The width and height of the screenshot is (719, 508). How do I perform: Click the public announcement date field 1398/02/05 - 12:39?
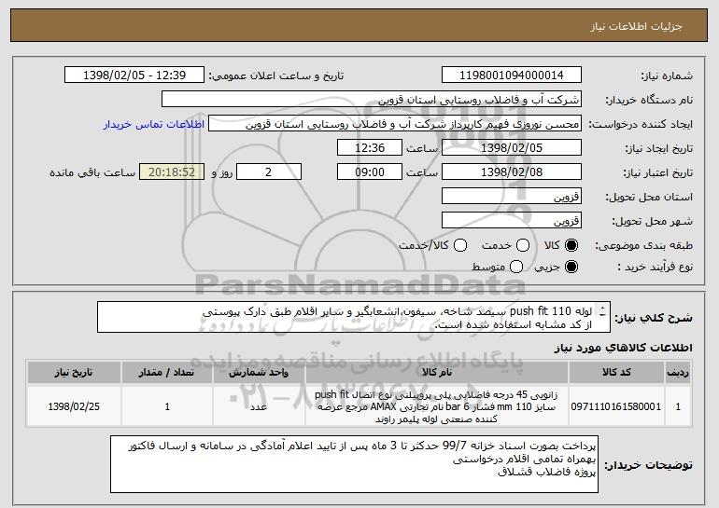click(x=134, y=76)
